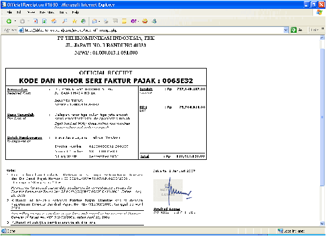Click the Local intranet zone icon
The height and width of the screenshot is (236, 326).
click(x=280, y=231)
